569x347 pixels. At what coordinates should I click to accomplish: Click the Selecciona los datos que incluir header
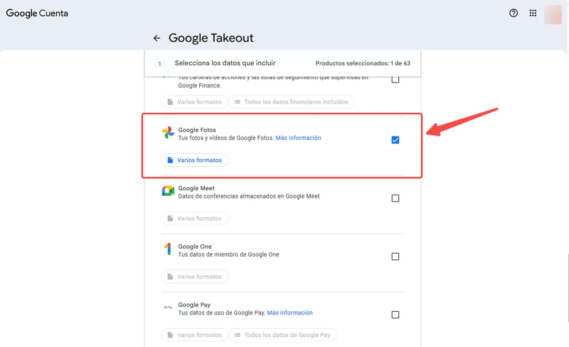(x=225, y=63)
